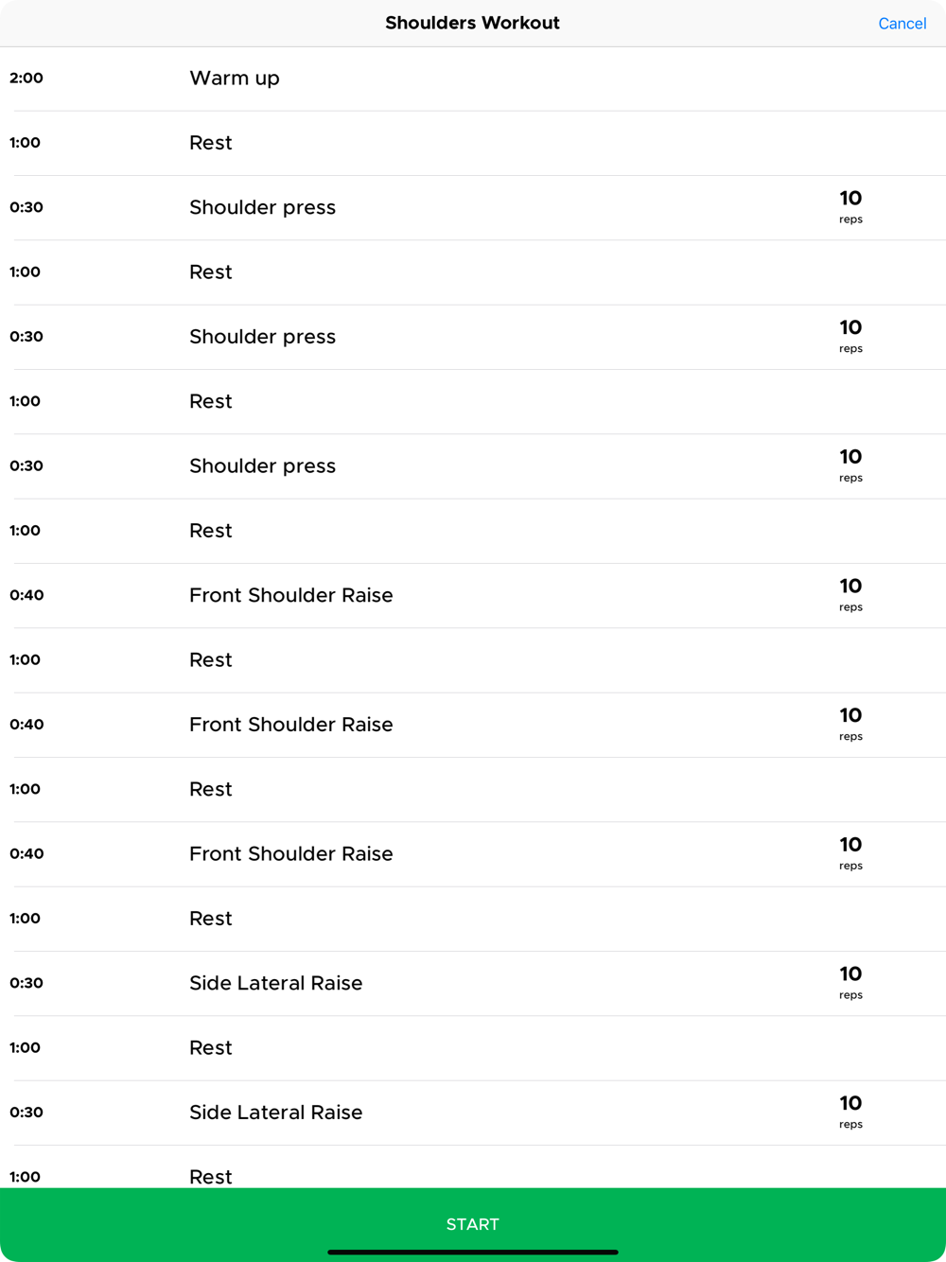Click the Shoulders Workout title
Image resolution: width=946 pixels, height=1262 pixels.
(x=472, y=24)
